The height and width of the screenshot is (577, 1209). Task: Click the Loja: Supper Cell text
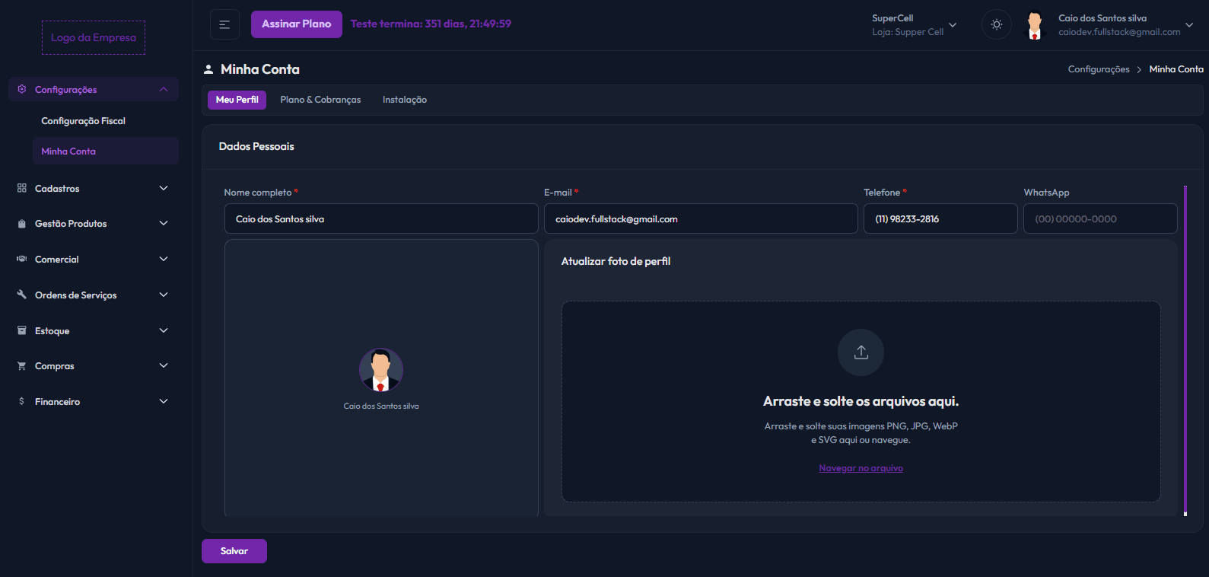click(x=908, y=32)
